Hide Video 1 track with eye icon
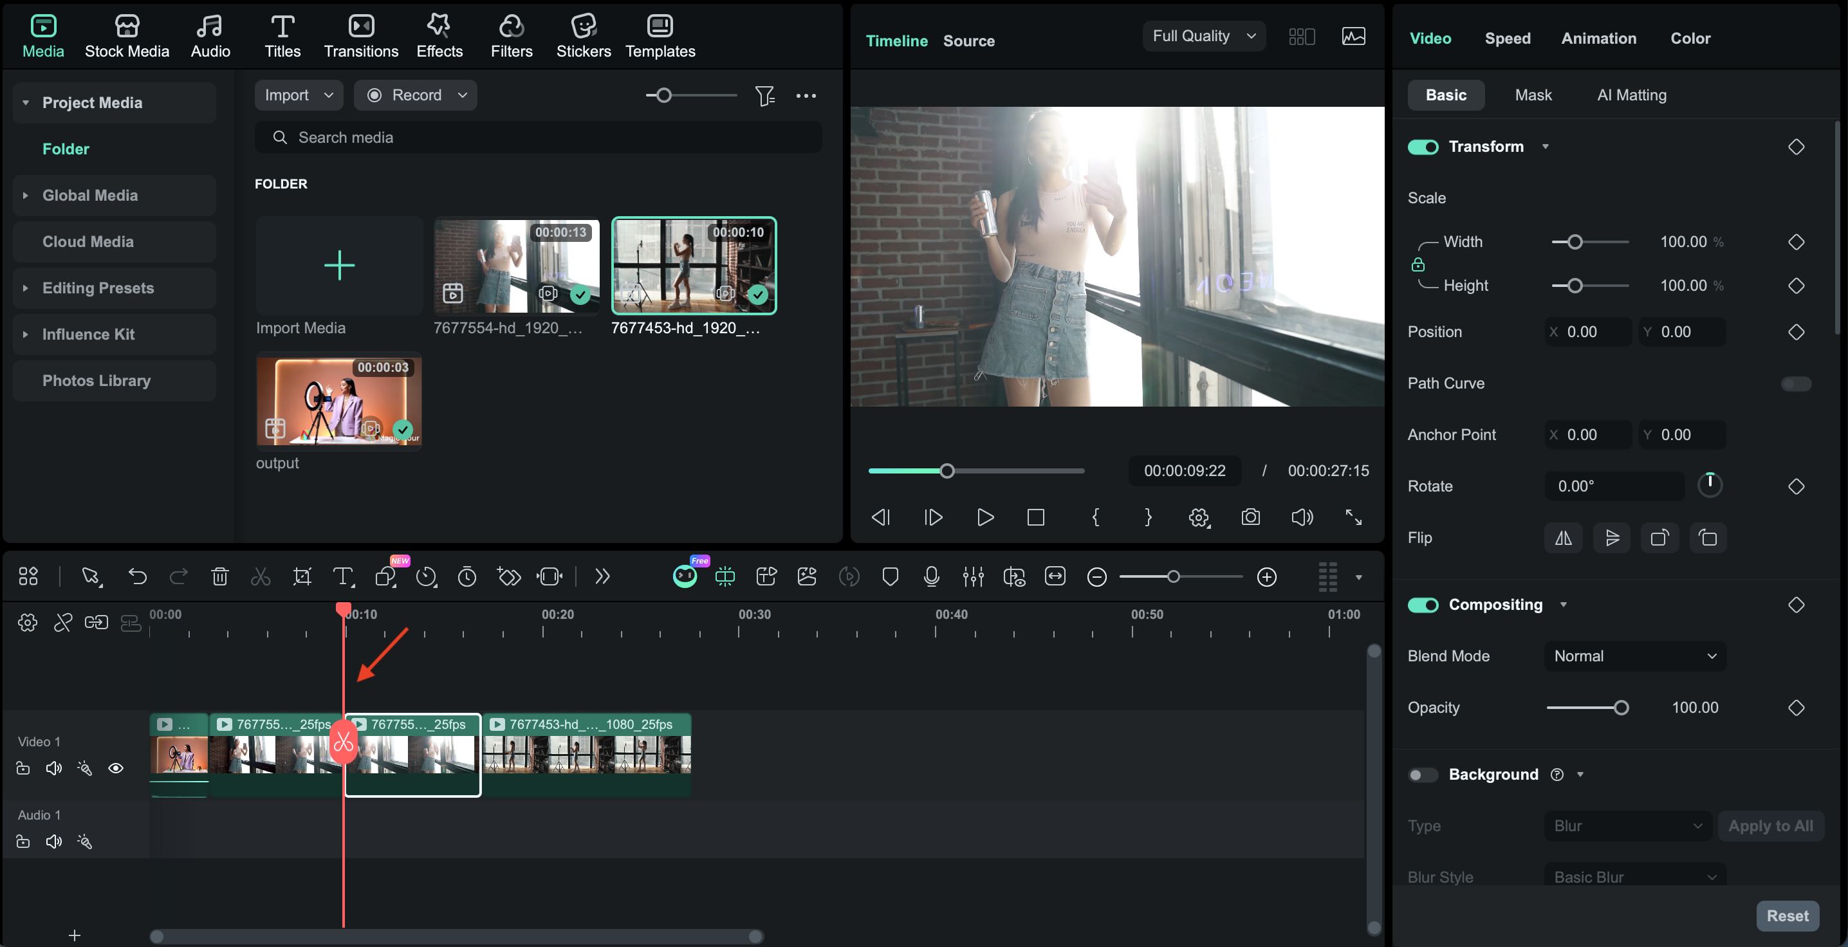The image size is (1848, 947). click(116, 768)
